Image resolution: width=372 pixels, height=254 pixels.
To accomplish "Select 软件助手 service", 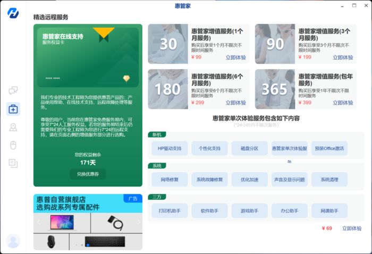I will pyautogui.click(x=209, y=210).
